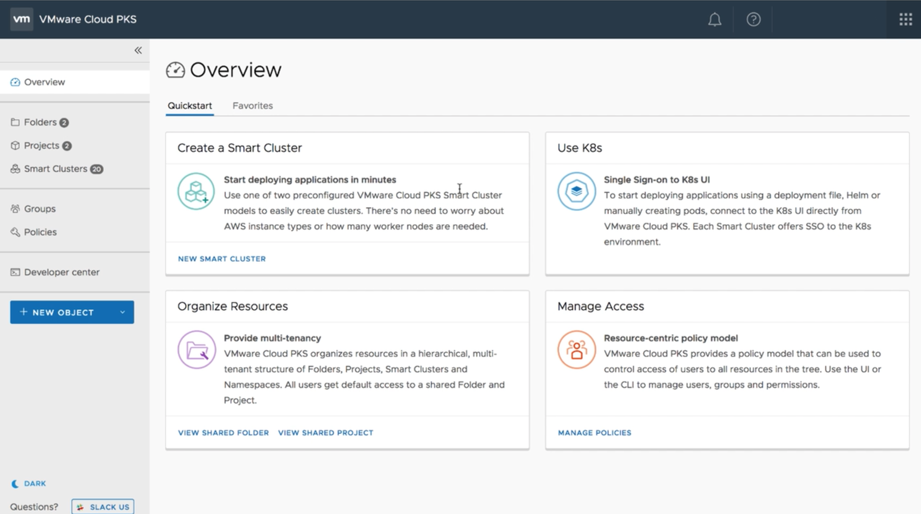Open the View Shared Project link
This screenshot has height=514, width=921.
click(x=325, y=433)
